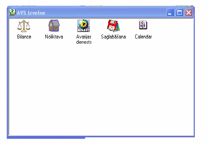This screenshot has width=208, height=144.
Task: Select the "Bilance" label text
Action: (24, 36)
